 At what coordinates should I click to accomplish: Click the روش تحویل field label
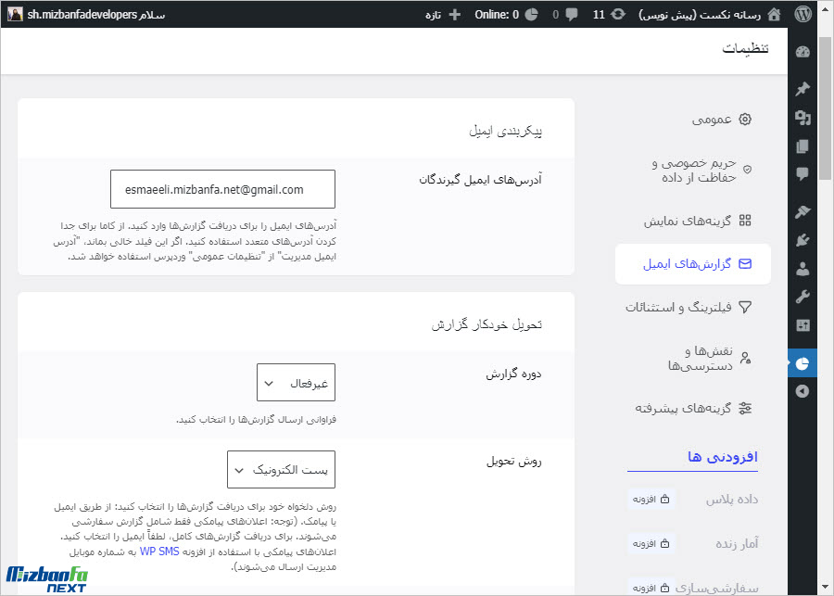[x=513, y=462]
